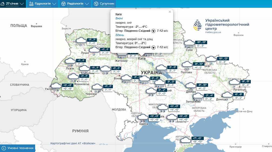Viewport: 272px width, 152px height.
Task: Open the Dnipro weather cloud icon
Action: coord(191,86)
